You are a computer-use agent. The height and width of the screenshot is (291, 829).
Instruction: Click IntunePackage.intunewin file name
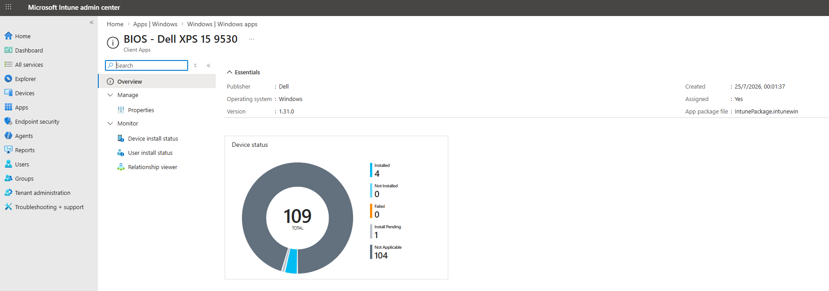766,111
